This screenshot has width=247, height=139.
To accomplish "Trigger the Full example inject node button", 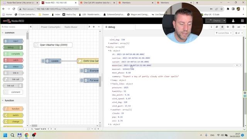I will pyautogui.click(x=81, y=80).
